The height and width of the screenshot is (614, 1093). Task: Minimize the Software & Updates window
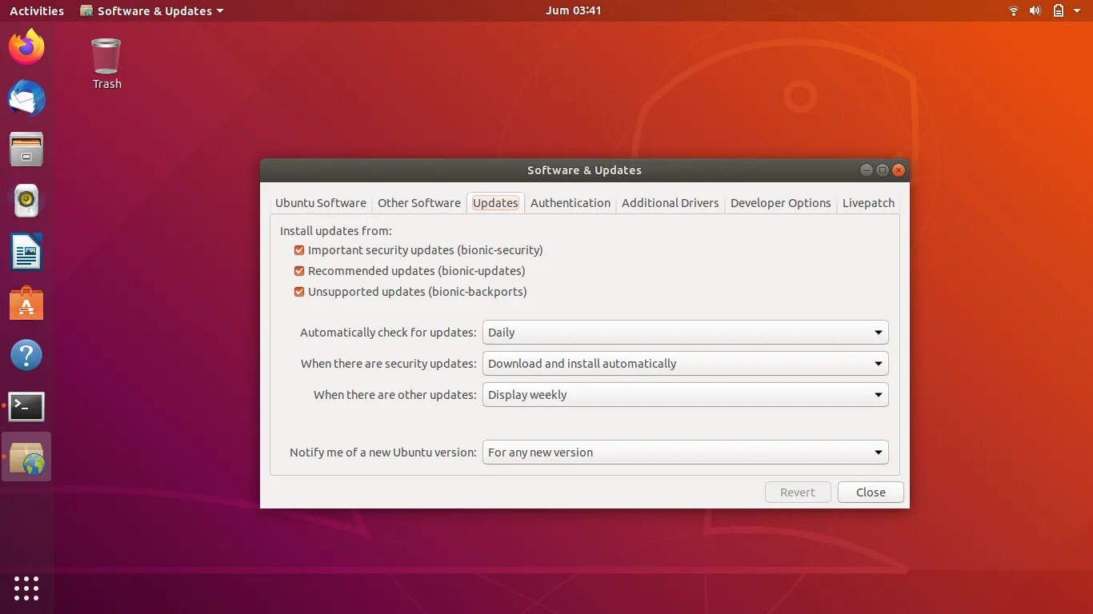click(x=867, y=170)
